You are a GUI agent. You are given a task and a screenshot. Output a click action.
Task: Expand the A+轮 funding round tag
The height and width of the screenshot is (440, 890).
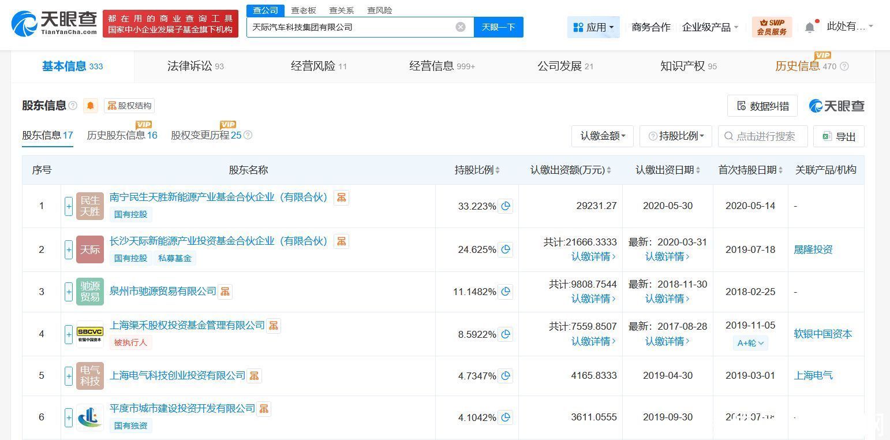coord(750,342)
